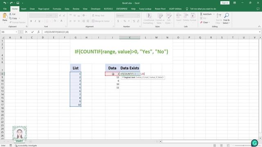Toggle Wrap Text
The image size is (262, 147).
click(98, 16)
